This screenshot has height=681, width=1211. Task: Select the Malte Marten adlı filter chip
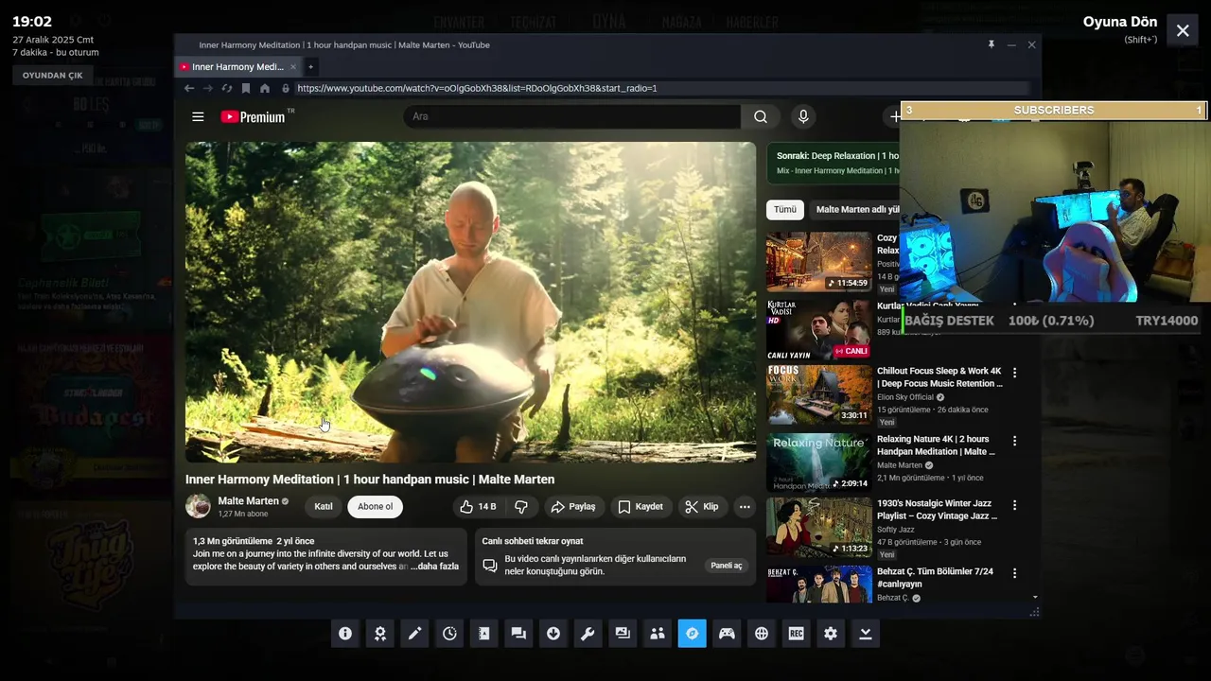(x=857, y=210)
